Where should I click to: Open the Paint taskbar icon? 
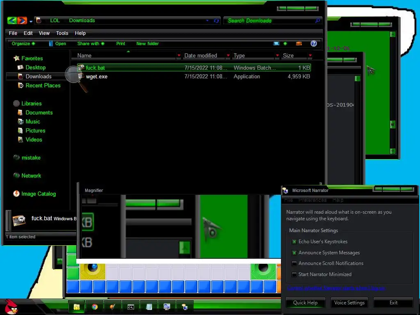[112, 307]
